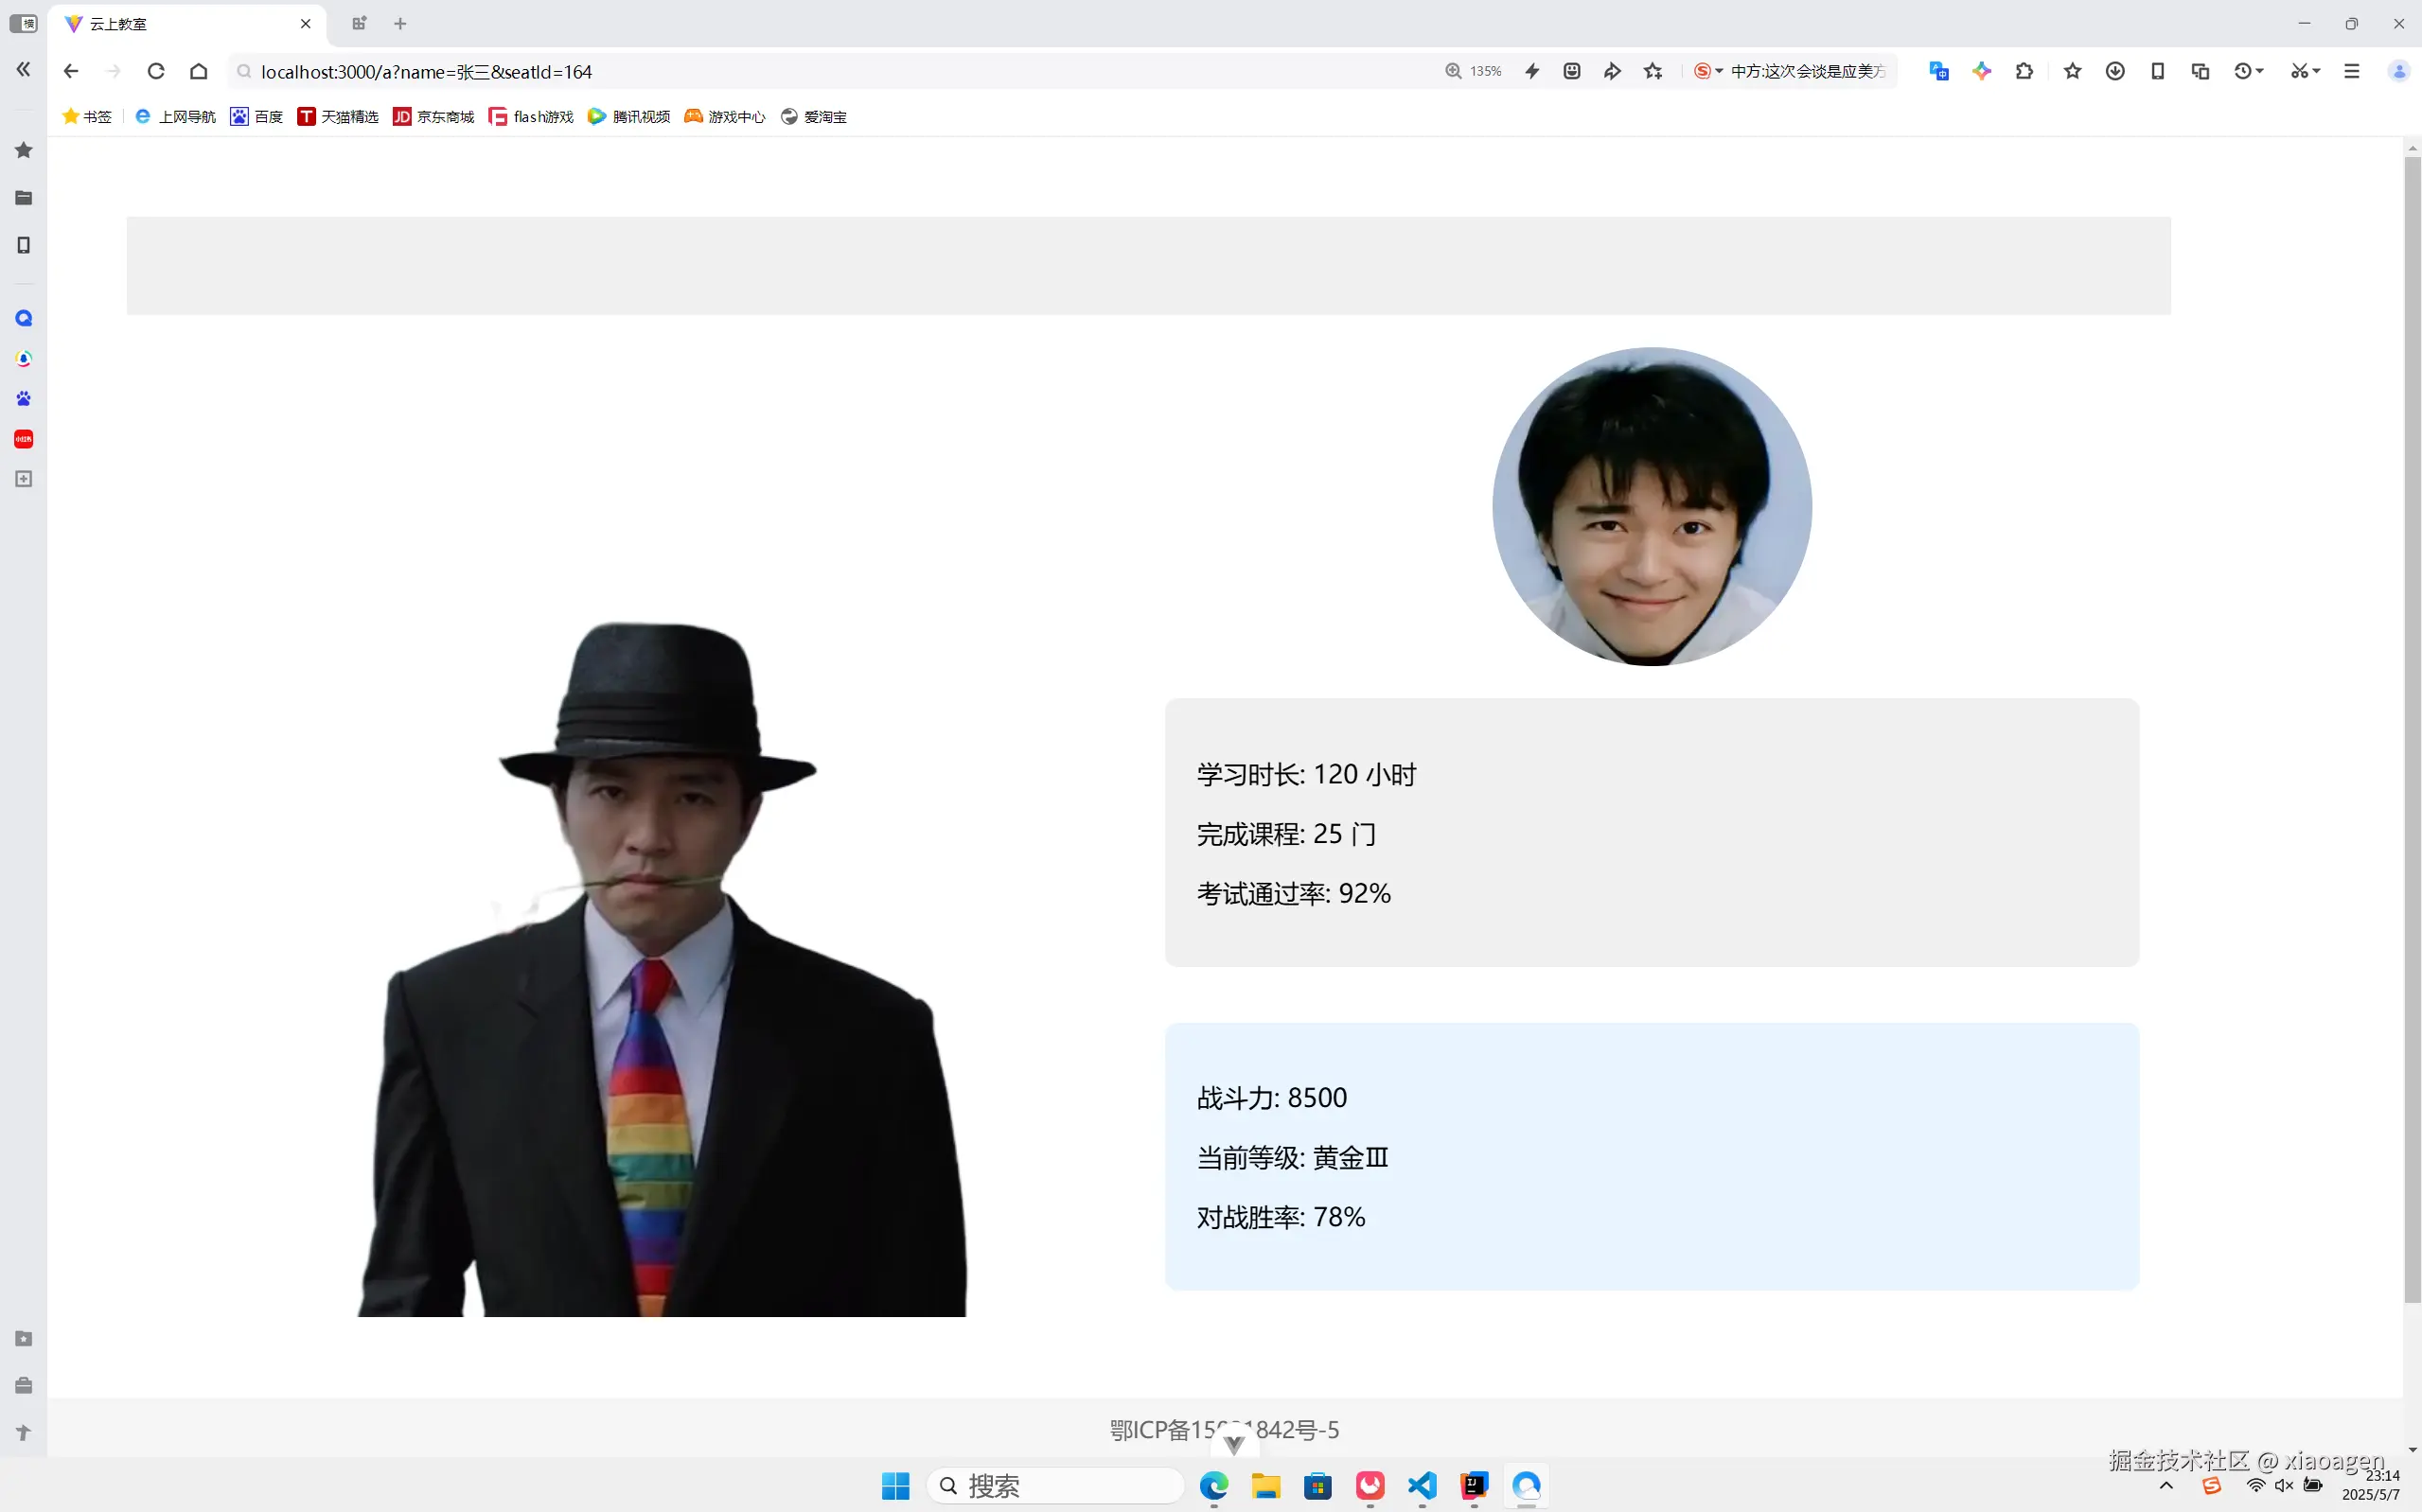
Task: Reload the page with refresh icon
Action: click(156, 71)
